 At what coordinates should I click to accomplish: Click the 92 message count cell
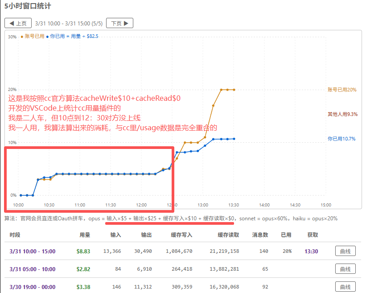point(265,287)
